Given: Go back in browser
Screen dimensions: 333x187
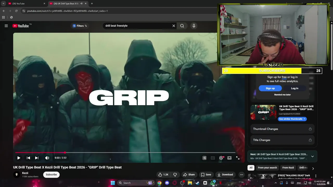Looking at the screenshot, I should (4, 11).
